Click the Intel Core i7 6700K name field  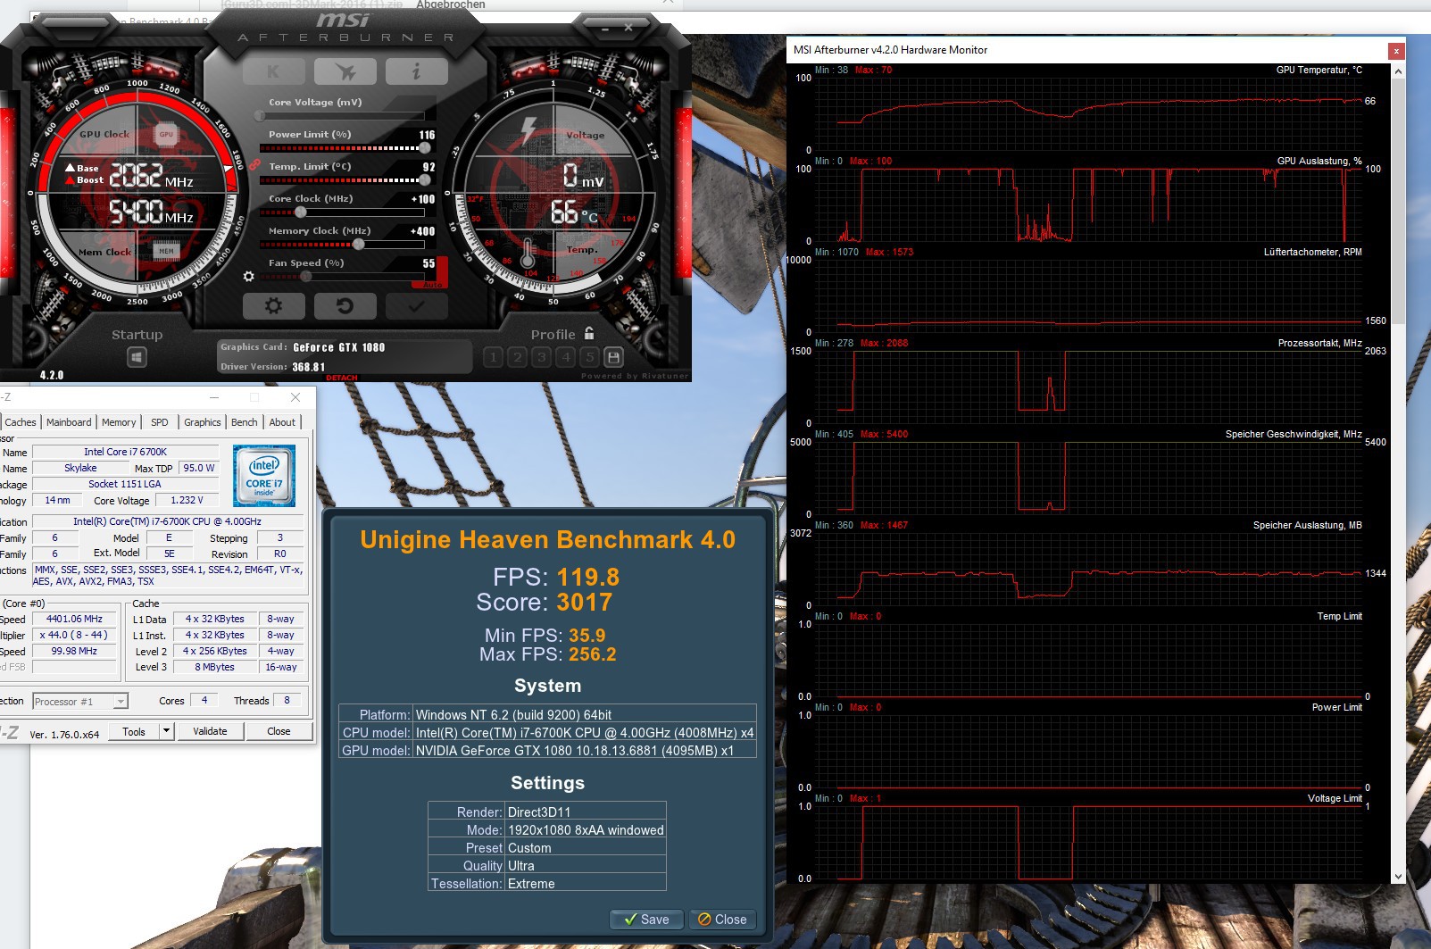[125, 452]
